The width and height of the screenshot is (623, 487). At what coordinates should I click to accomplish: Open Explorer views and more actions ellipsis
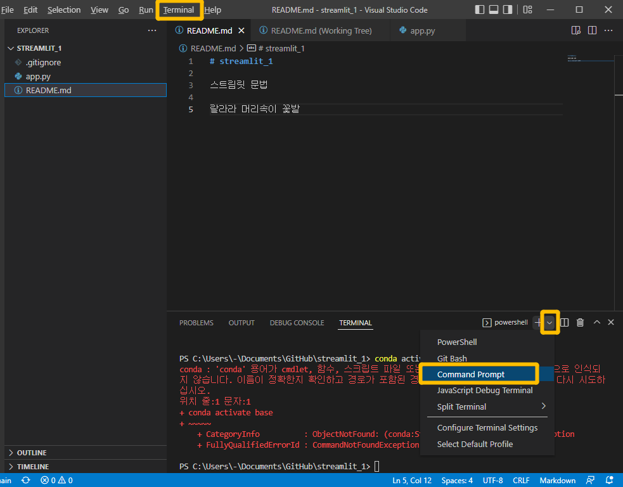tap(151, 30)
